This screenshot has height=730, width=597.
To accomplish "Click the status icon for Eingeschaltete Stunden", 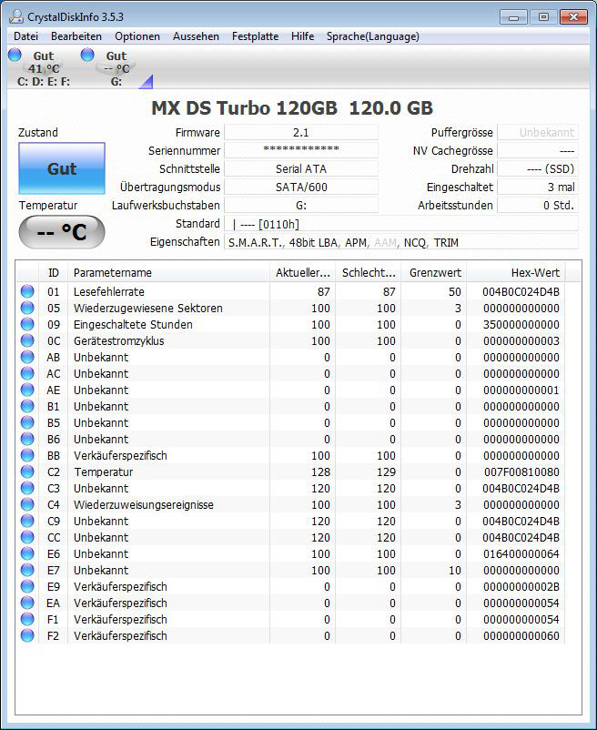I will 27,324.
